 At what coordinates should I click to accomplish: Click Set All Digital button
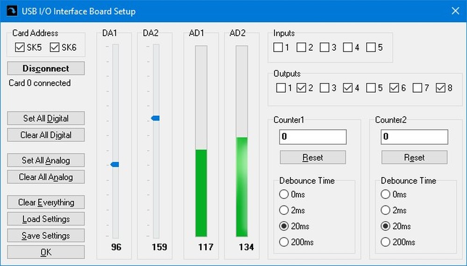(x=46, y=118)
